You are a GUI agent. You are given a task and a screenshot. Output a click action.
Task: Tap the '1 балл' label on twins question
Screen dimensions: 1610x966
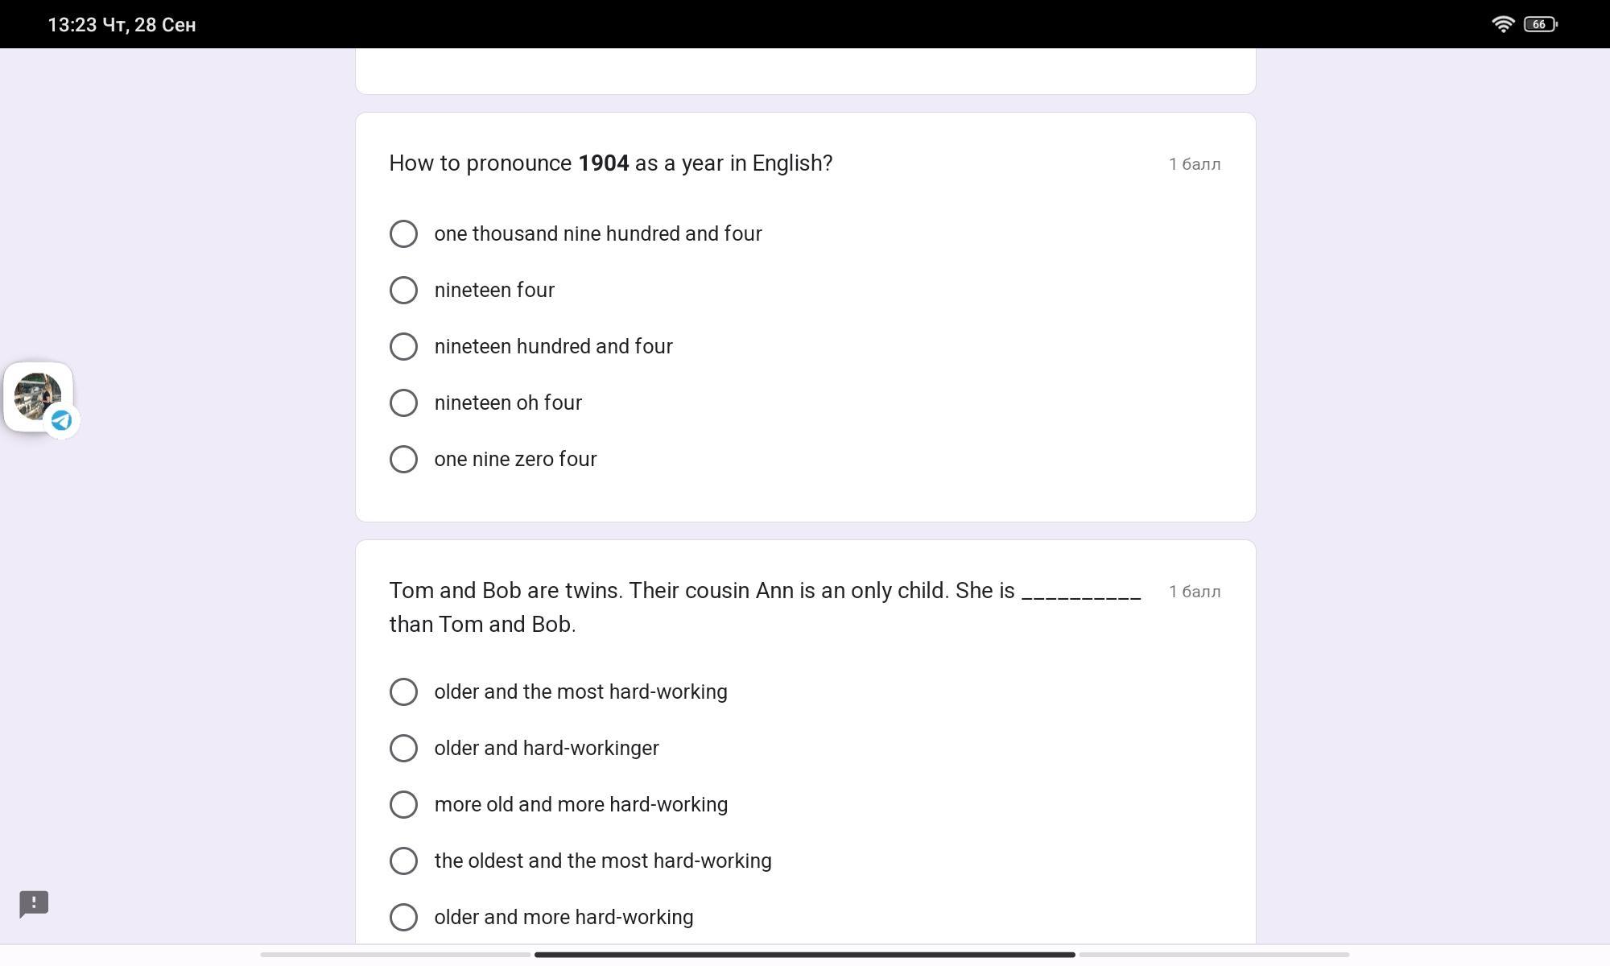1195,592
